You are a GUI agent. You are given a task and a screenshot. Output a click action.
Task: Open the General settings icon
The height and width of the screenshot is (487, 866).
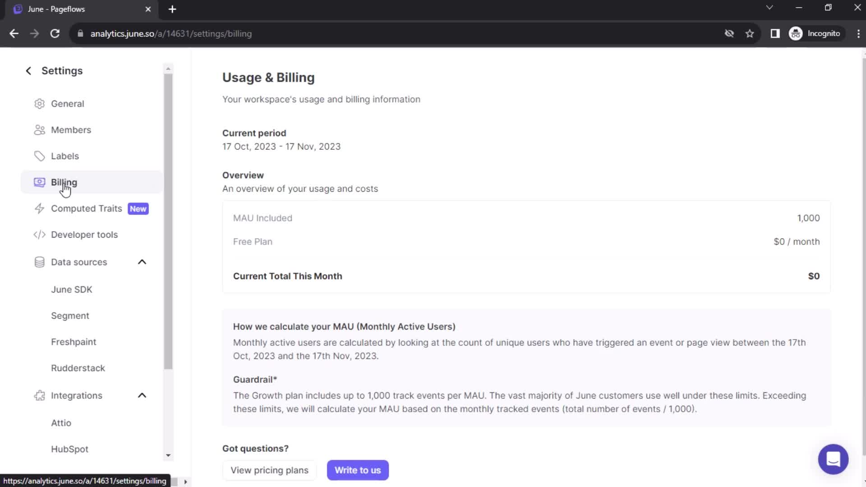click(39, 103)
